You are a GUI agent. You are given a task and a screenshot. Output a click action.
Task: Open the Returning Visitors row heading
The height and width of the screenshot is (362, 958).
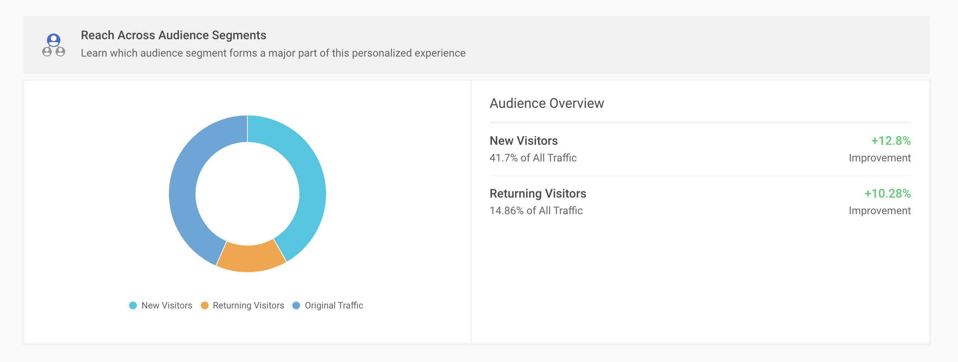click(x=538, y=193)
